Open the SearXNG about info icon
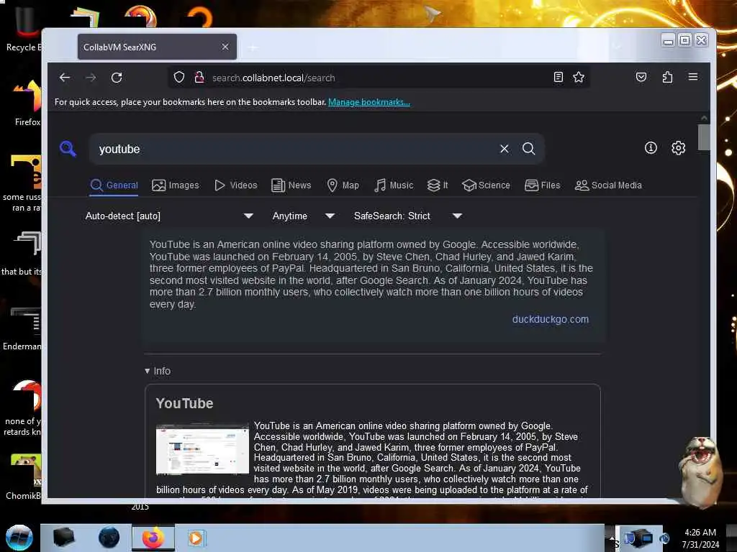737x552 pixels. [x=651, y=148]
